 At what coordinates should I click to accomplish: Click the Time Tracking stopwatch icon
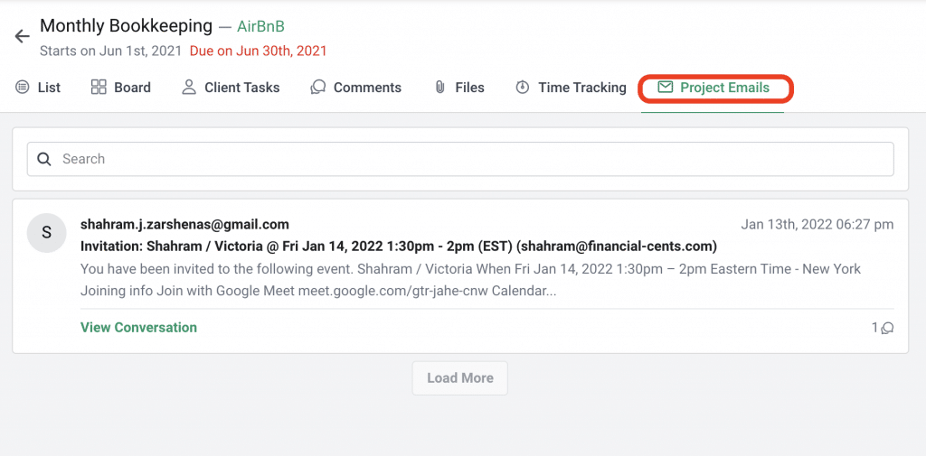click(522, 88)
